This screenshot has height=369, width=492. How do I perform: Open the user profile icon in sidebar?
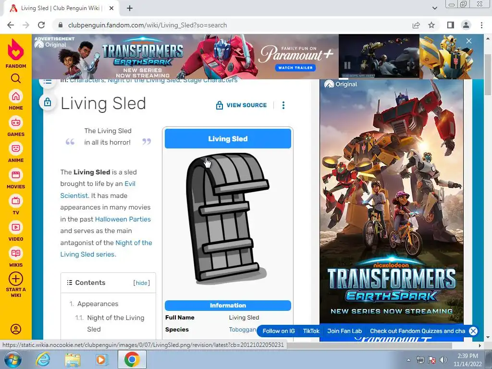click(16, 329)
